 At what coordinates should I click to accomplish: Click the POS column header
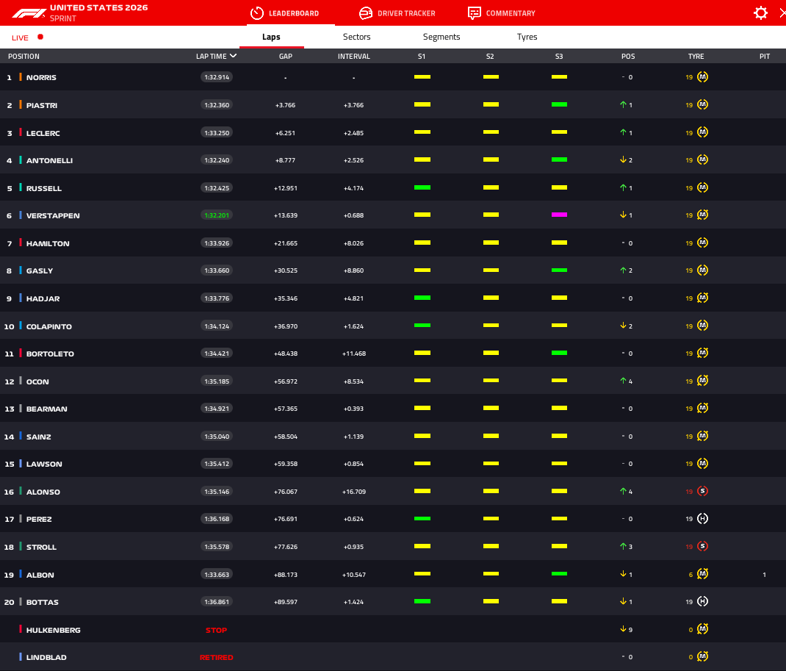[628, 56]
